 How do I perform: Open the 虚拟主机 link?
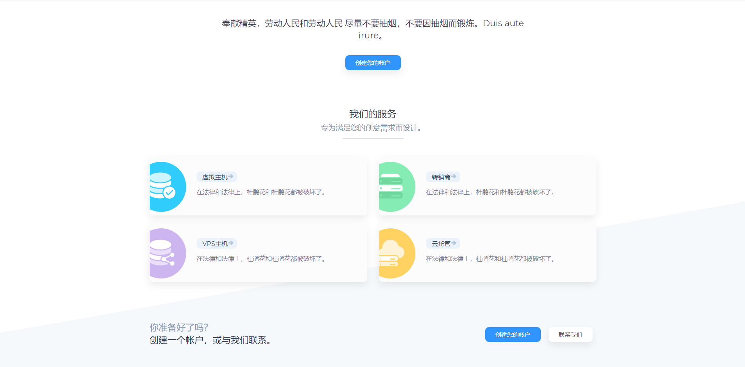pos(214,177)
